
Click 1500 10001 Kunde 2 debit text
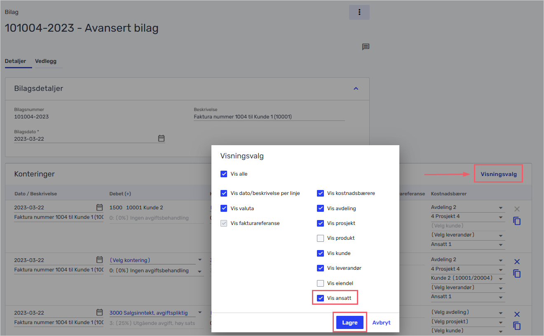(137, 207)
